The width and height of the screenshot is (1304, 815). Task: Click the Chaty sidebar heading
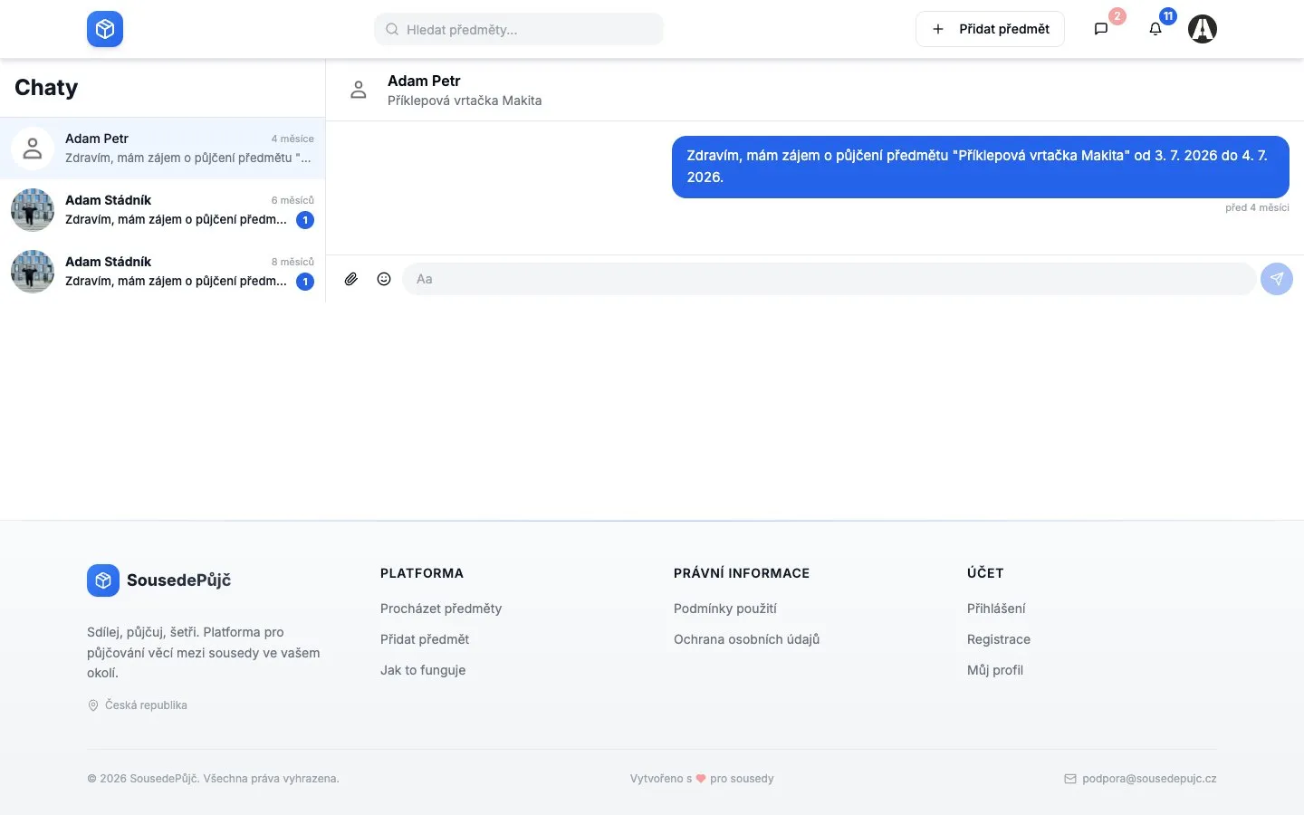pos(46,88)
